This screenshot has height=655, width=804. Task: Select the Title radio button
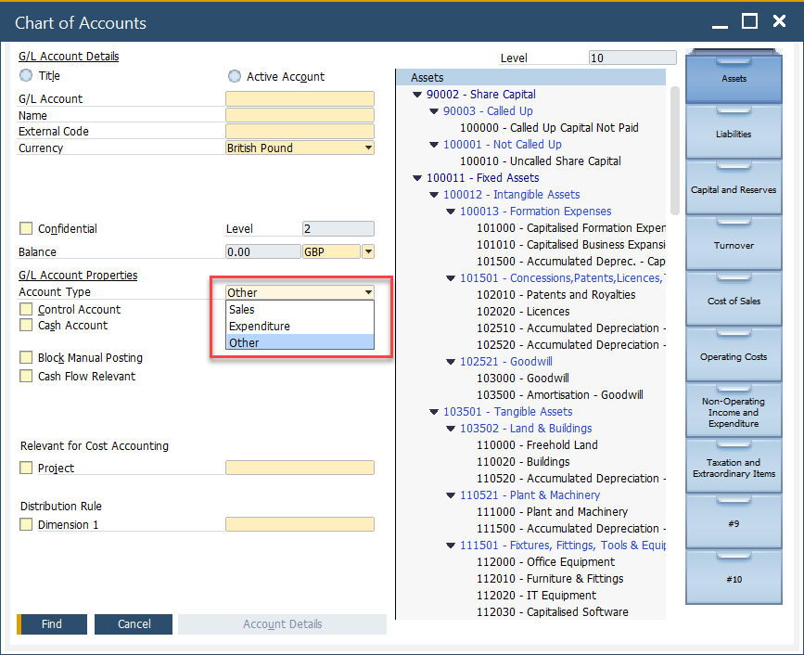(26, 76)
